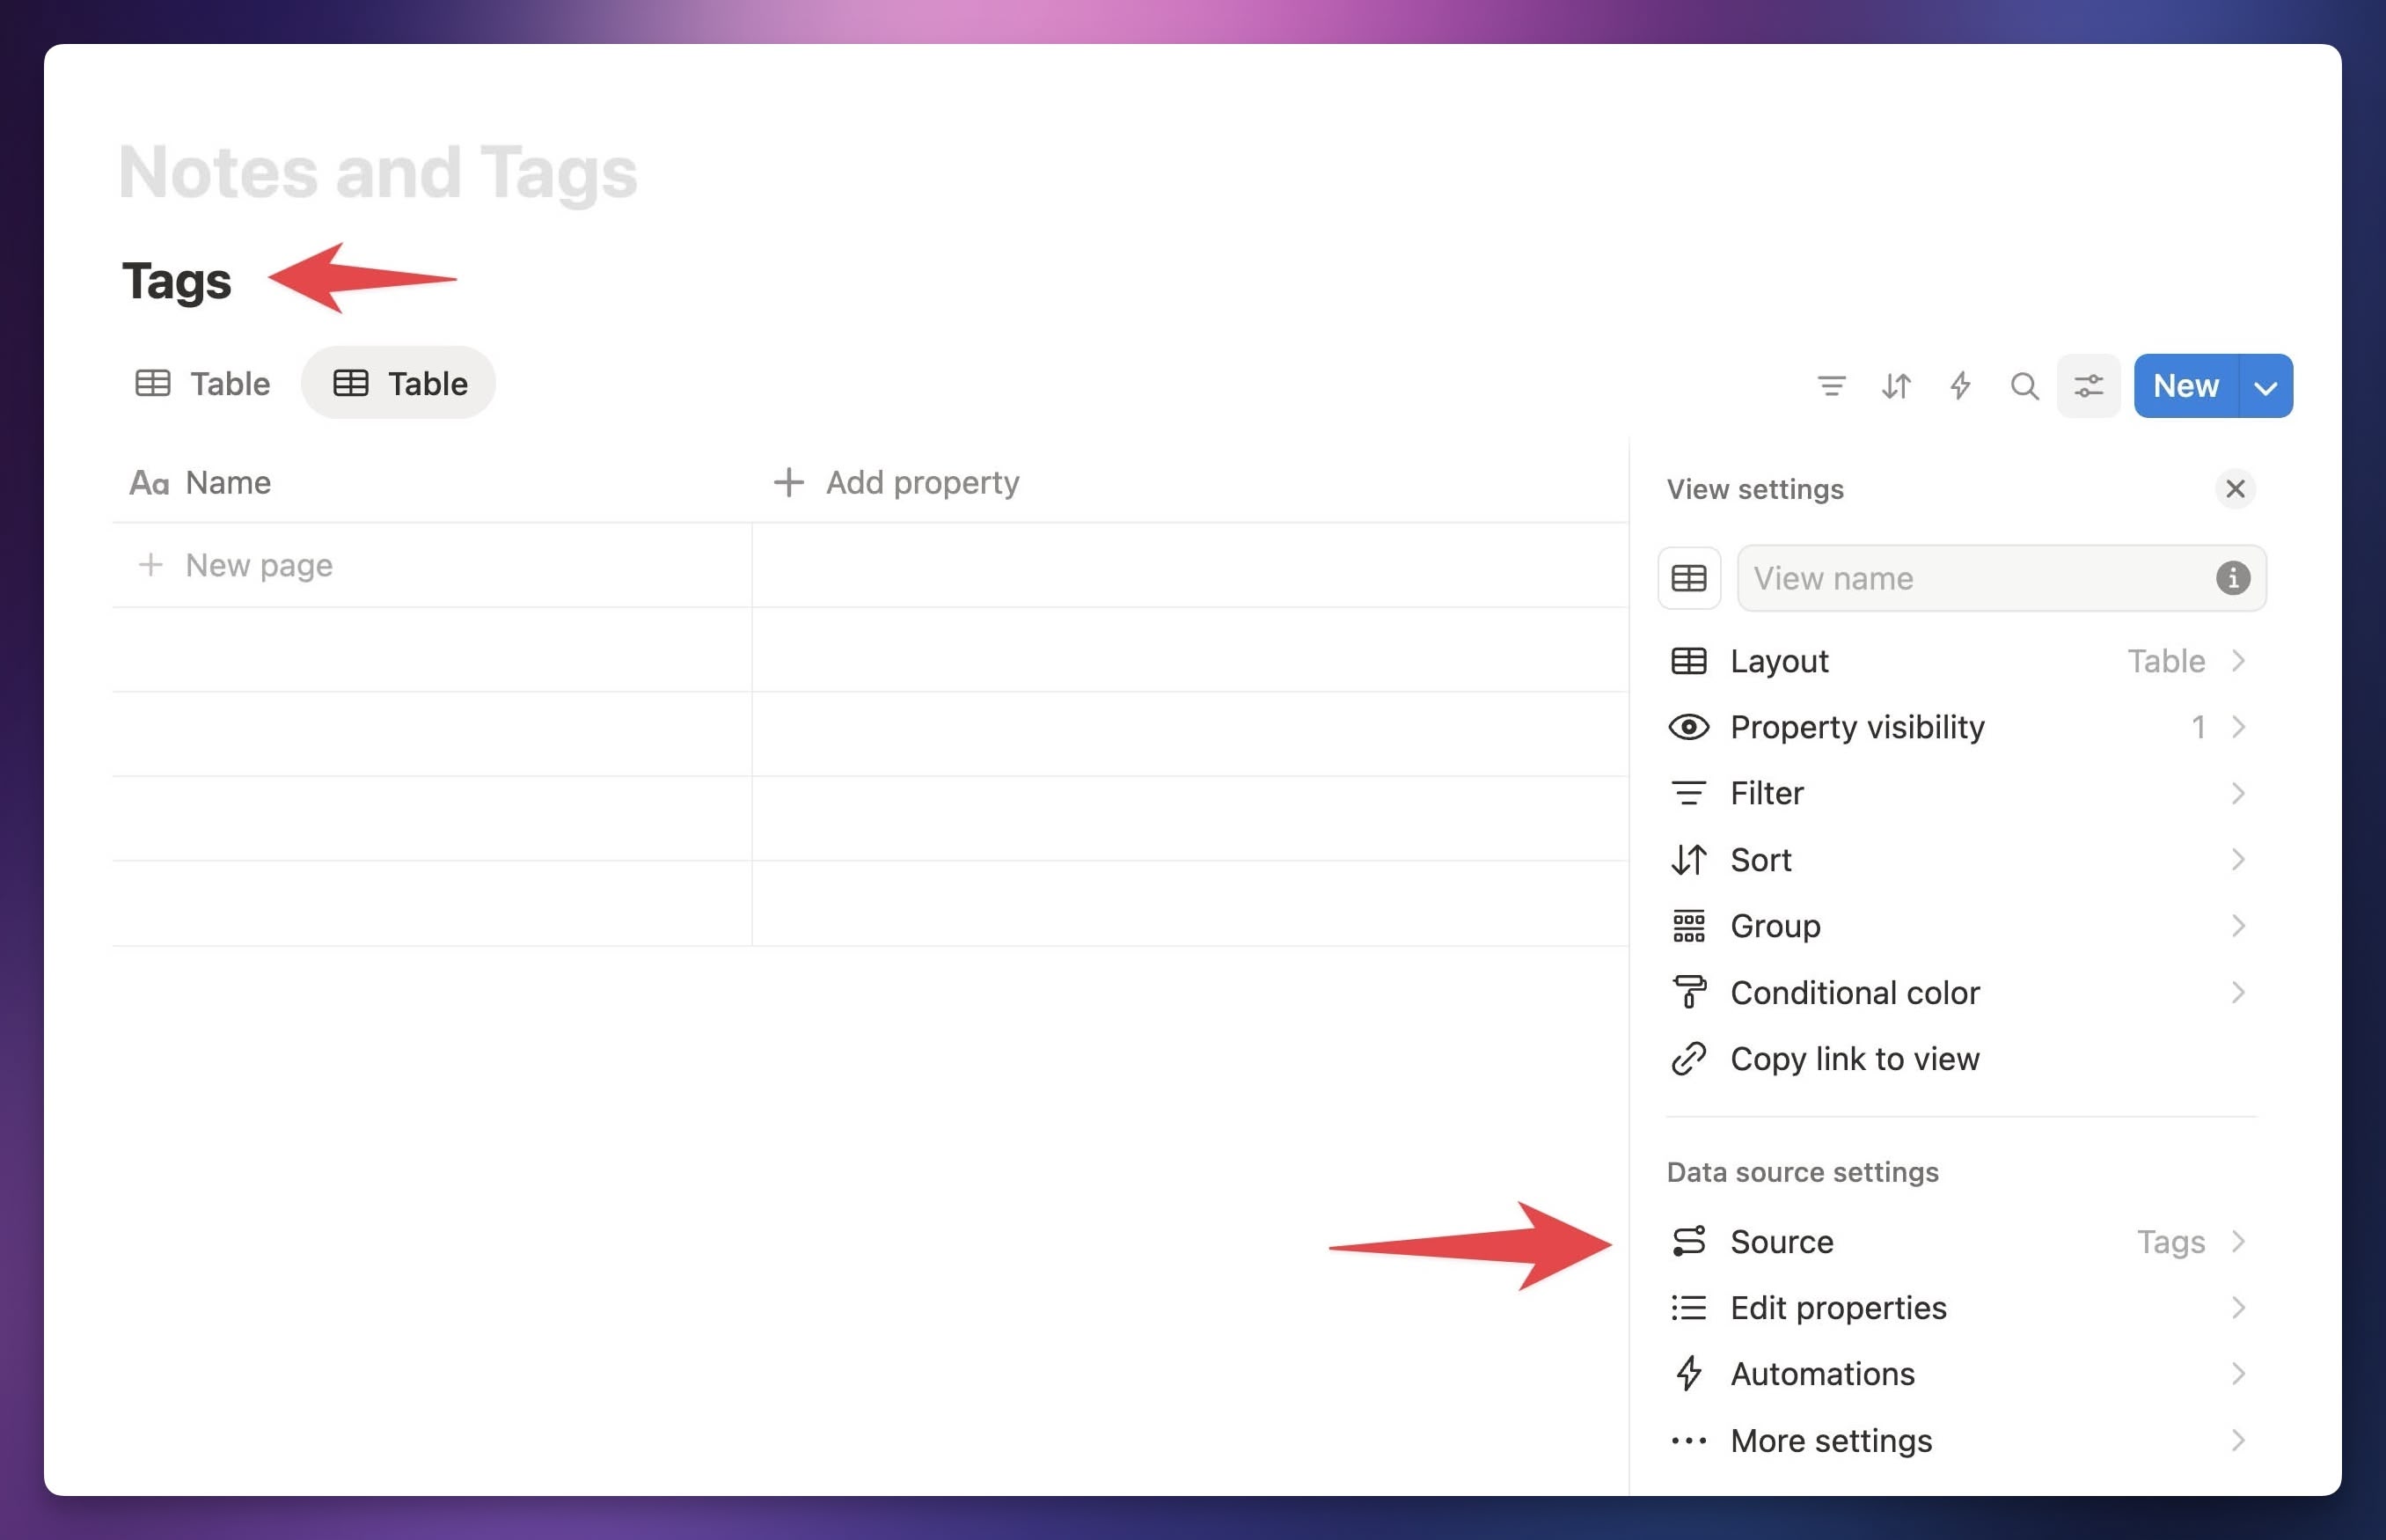This screenshot has width=2386, height=1540.
Task: Expand the Filter row chevron
Action: click(x=2238, y=793)
